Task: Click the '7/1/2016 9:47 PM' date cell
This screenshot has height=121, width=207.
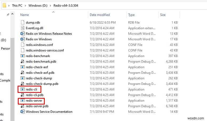Action: click(x=102, y=112)
